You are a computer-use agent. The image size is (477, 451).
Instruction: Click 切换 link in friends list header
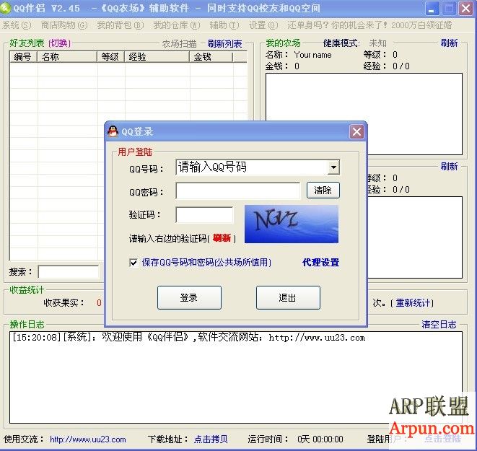60,43
